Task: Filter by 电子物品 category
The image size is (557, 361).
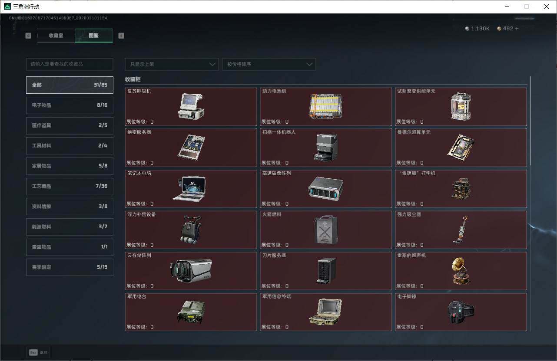Action: (x=70, y=105)
